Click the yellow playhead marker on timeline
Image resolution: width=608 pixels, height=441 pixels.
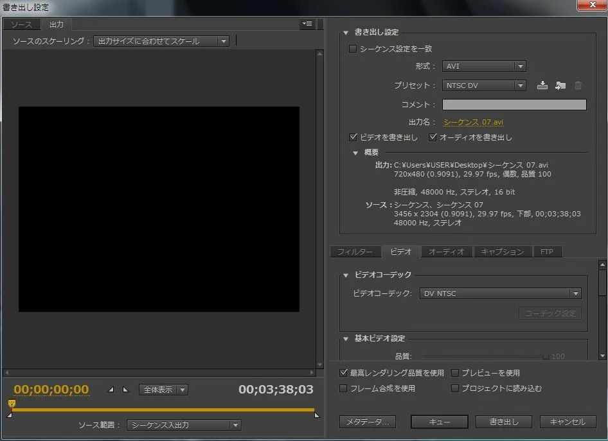12,404
